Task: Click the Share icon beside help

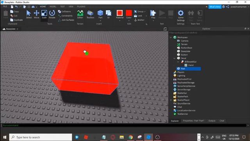Action: 227,7
